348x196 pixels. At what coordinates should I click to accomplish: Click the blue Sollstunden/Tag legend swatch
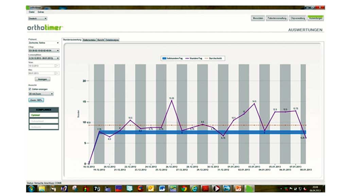tap(164, 59)
